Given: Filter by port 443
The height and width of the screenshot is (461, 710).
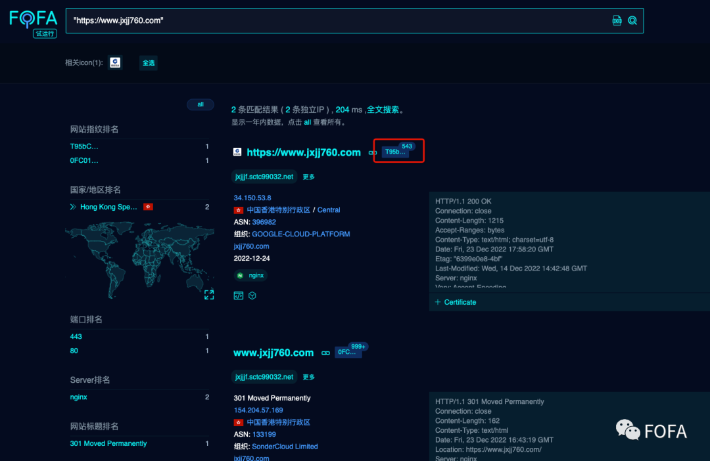Looking at the screenshot, I should 76,336.
